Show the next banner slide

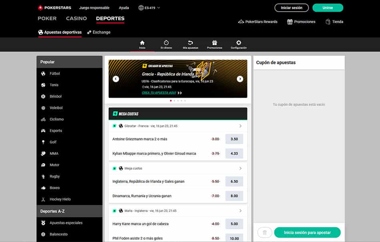(x=240, y=79)
